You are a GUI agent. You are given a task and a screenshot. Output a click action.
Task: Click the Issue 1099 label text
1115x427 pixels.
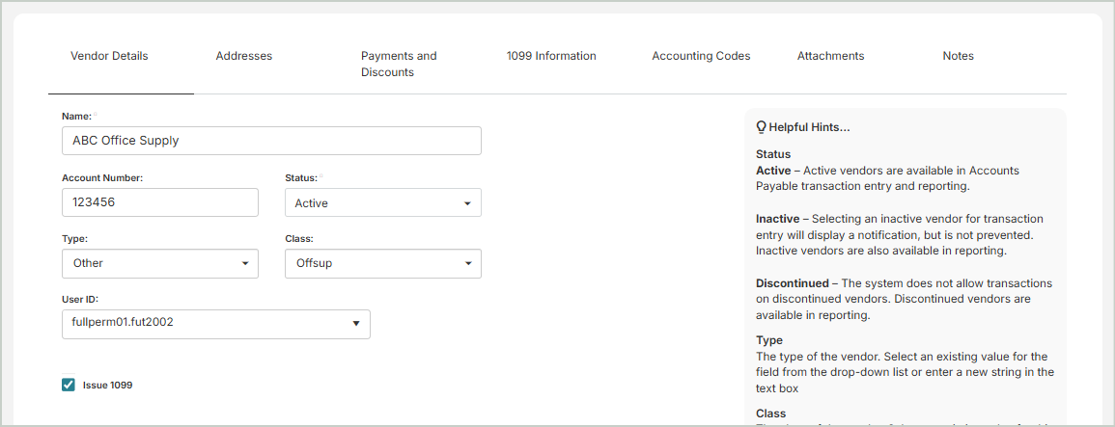click(x=107, y=386)
